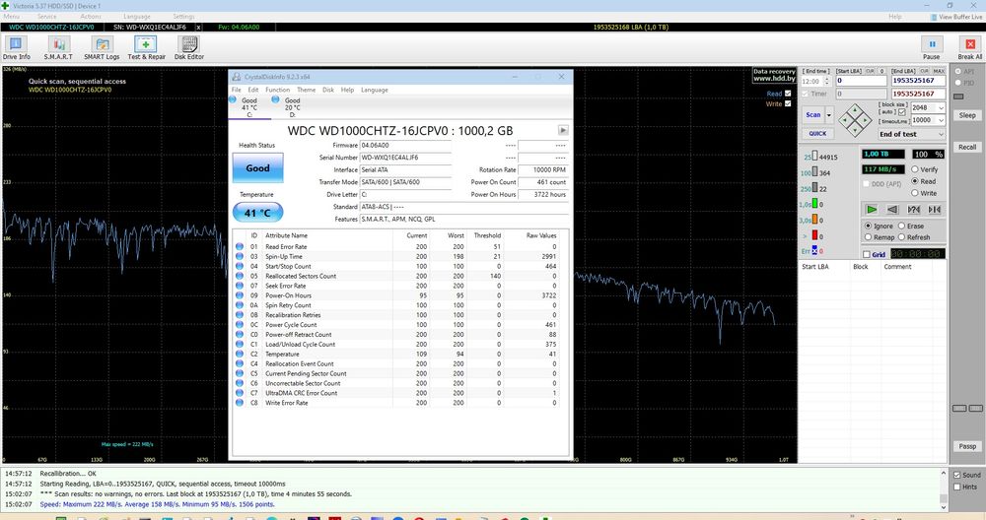Viewport: 986px width, 520px height.
Task: Adjust the End time spinner
Action: pos(827,81)
